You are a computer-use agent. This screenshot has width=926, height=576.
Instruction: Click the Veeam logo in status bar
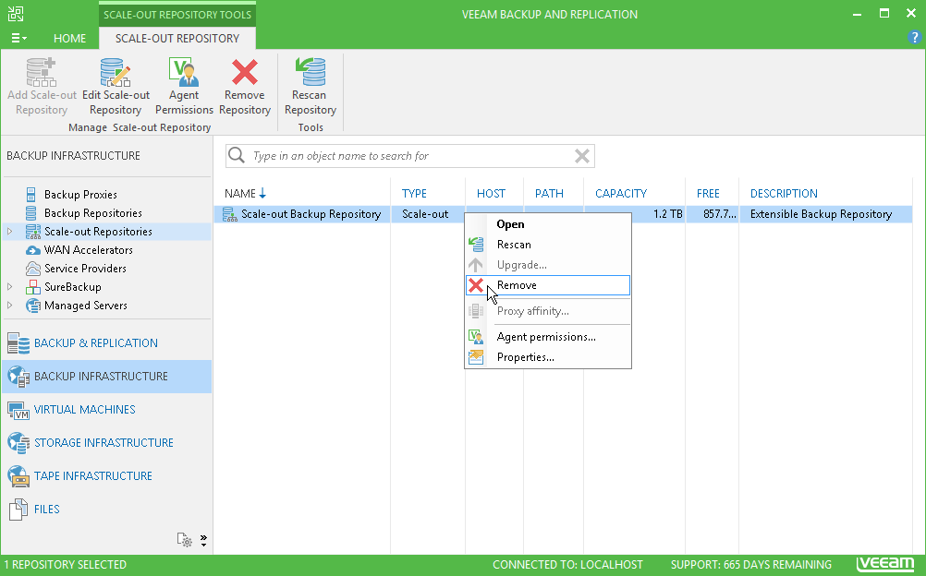coord(885,564)
